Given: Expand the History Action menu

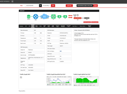Looking at the screenshot, I should [x=83, y=26].
